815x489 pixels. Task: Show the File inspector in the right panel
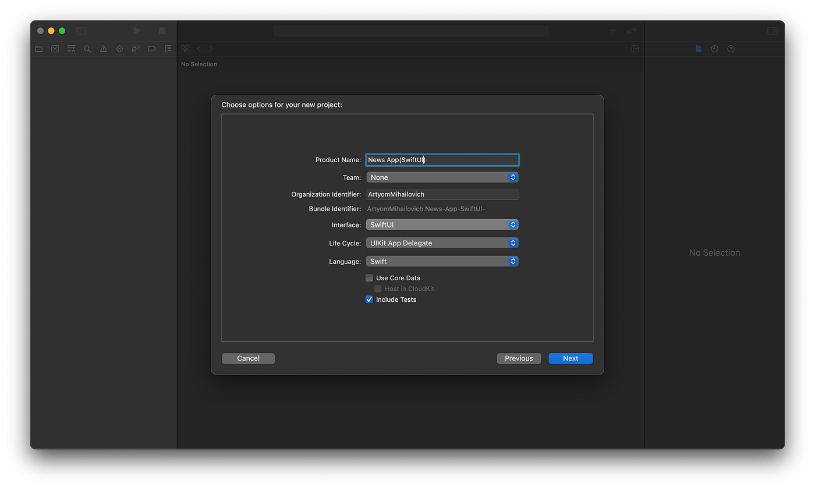tap(699, 49)
